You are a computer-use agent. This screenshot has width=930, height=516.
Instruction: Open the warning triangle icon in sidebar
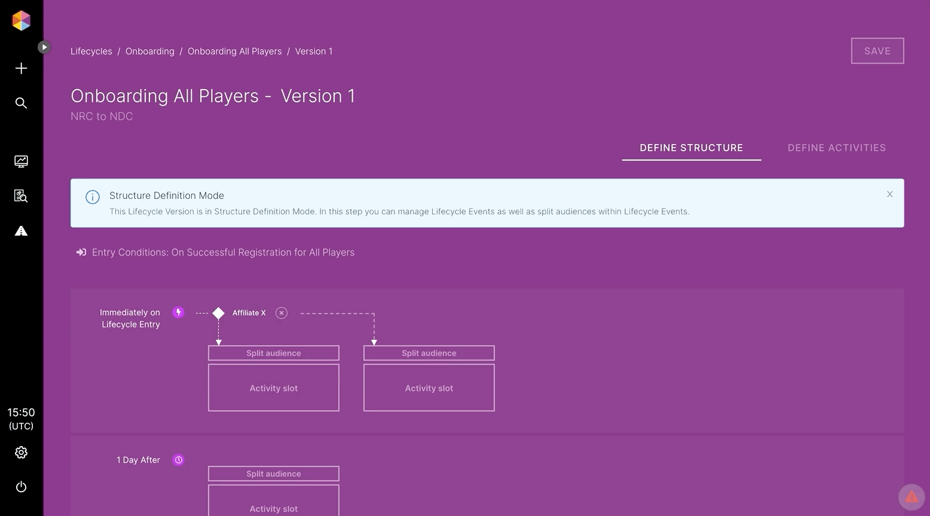click(21, 231)
